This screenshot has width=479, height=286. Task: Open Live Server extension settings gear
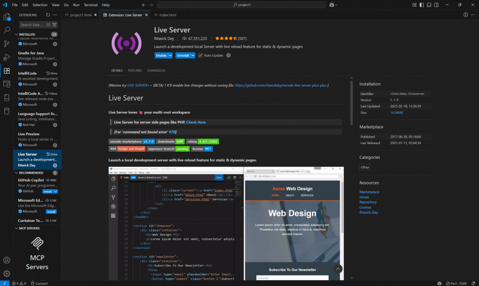(x=228, y=55)
